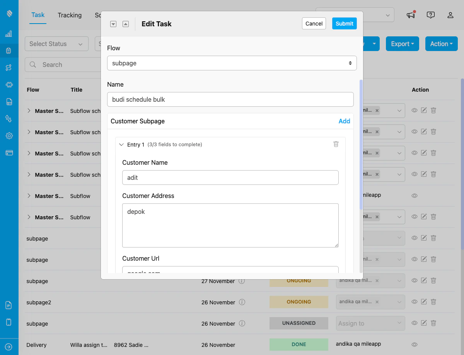
Task: Open the Export dropdown button
Action: point(403,44)
